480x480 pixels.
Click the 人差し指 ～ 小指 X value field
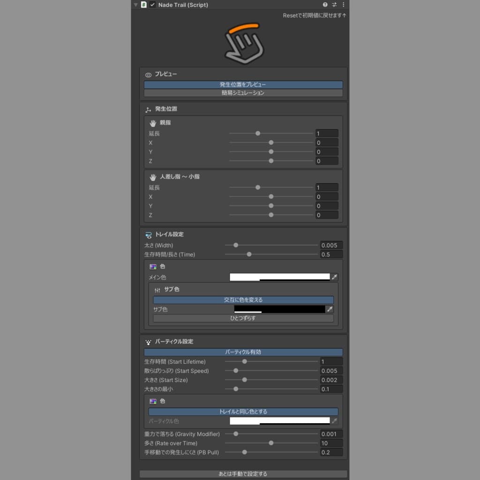(x=327, y=196)
